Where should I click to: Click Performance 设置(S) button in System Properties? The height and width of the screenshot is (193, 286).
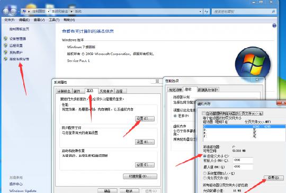coord(145,119)
